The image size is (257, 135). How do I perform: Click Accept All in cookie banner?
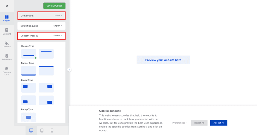point(219,123)
